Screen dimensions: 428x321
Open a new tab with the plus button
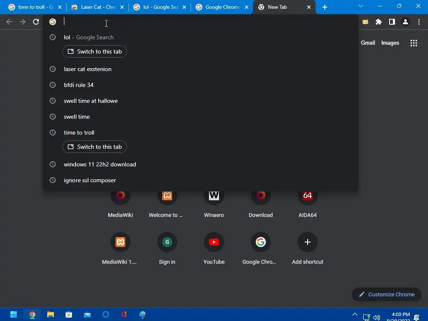[x=324, y=7]
